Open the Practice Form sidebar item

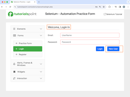click(x=28, y=43)
